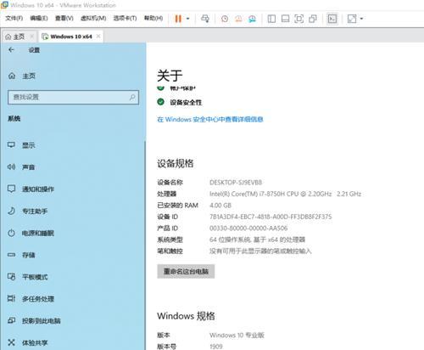Open the 虚拟机(M) menu
This screenshot has width=424, height=350.
pyautogui.click(x=93, y=18)
